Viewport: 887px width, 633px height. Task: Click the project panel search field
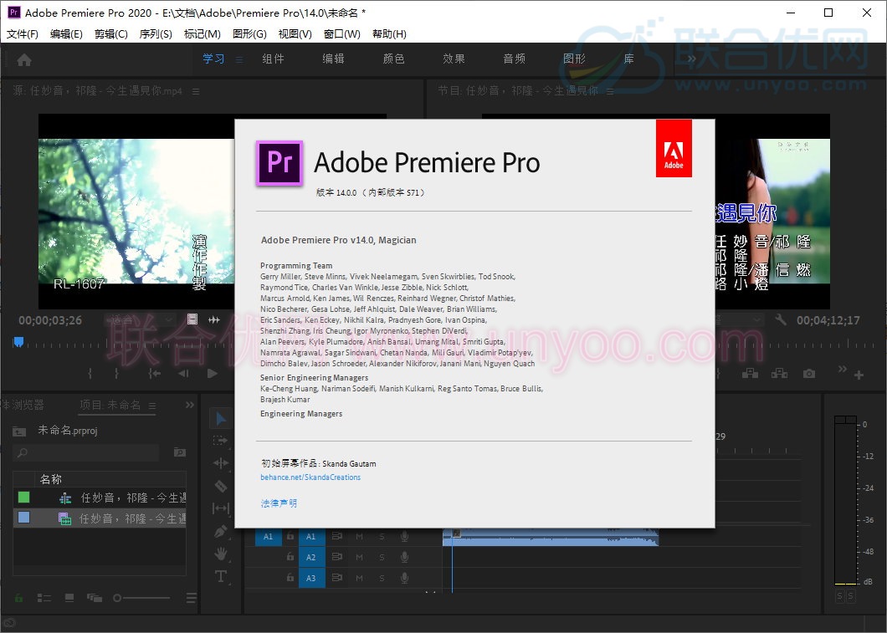(x=86, y=452)
